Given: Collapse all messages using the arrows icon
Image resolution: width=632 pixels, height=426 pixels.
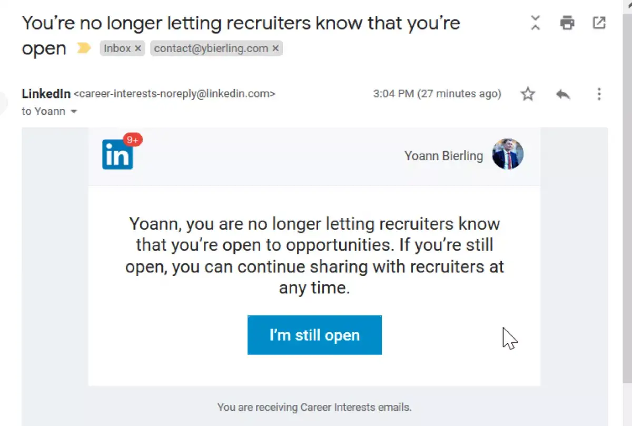Looking at the screenshot, I should tap(535, 23).
